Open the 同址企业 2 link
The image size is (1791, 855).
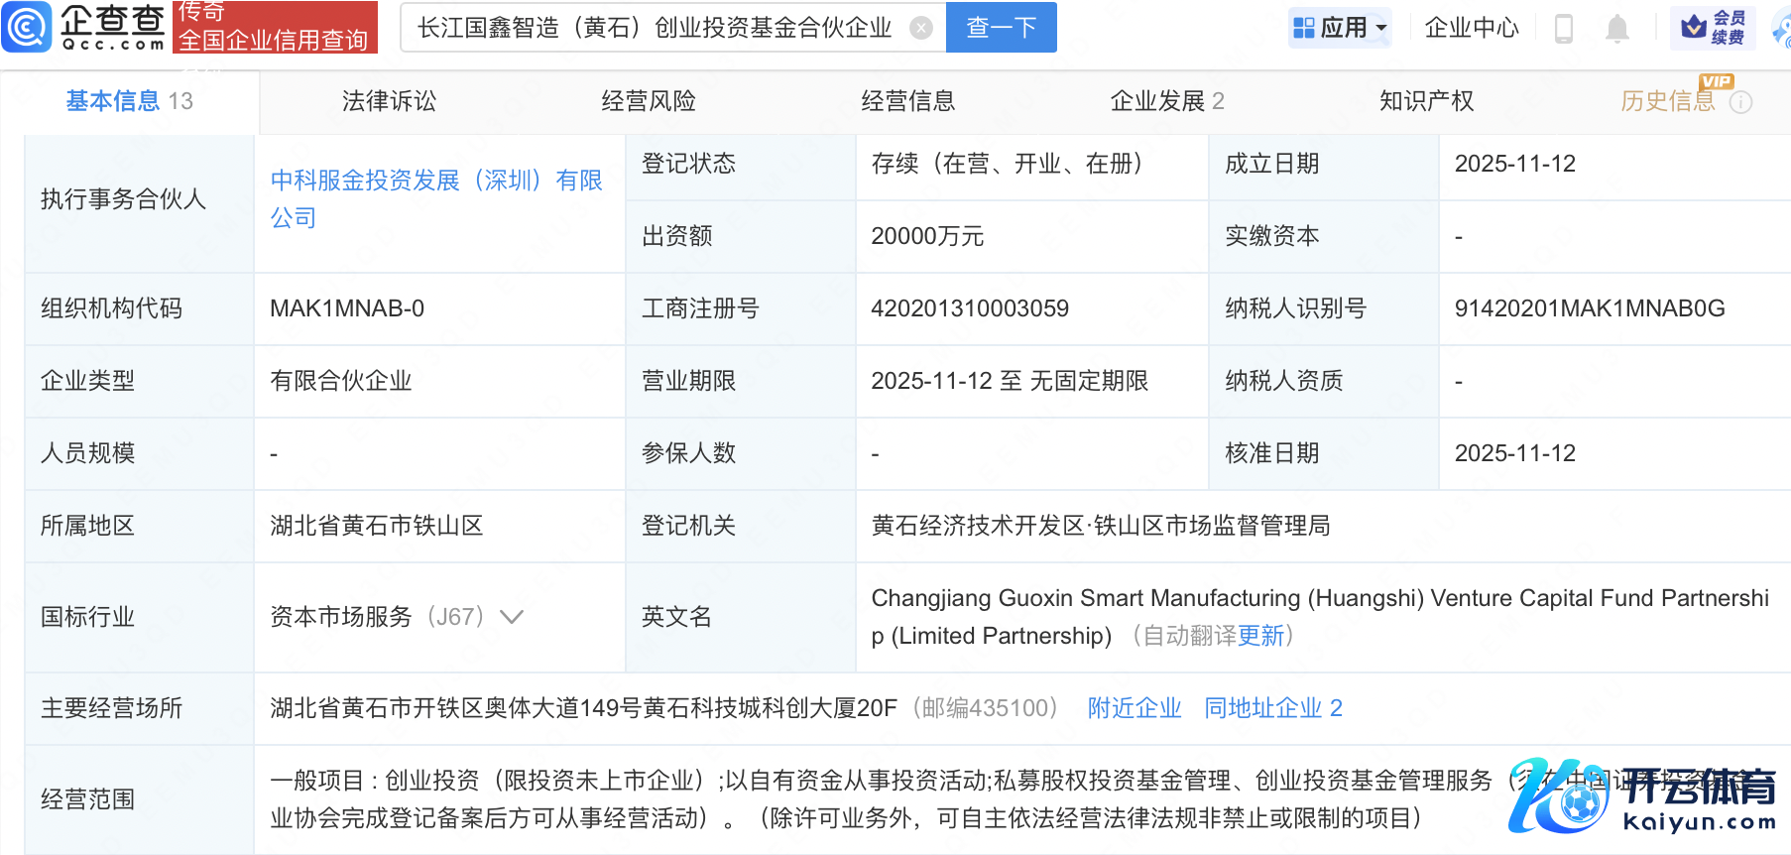click(x=1272, y=708)
